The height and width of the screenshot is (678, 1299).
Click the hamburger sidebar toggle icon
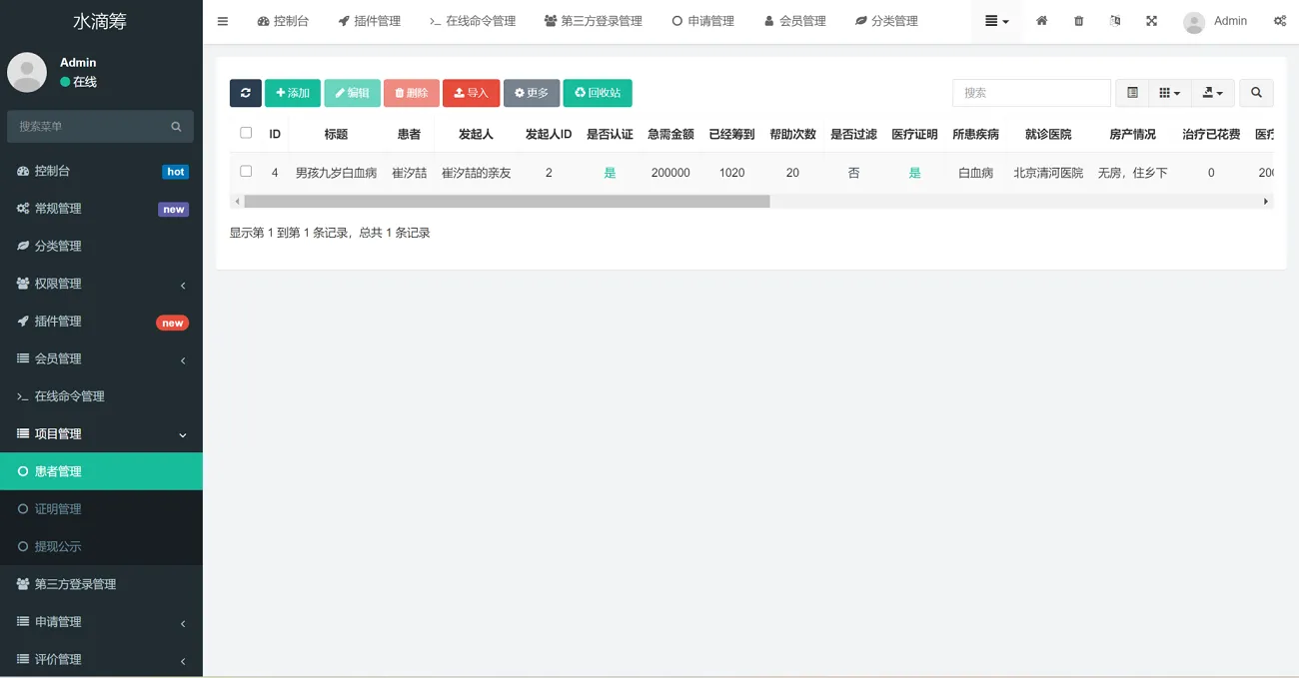pos(223,21)
